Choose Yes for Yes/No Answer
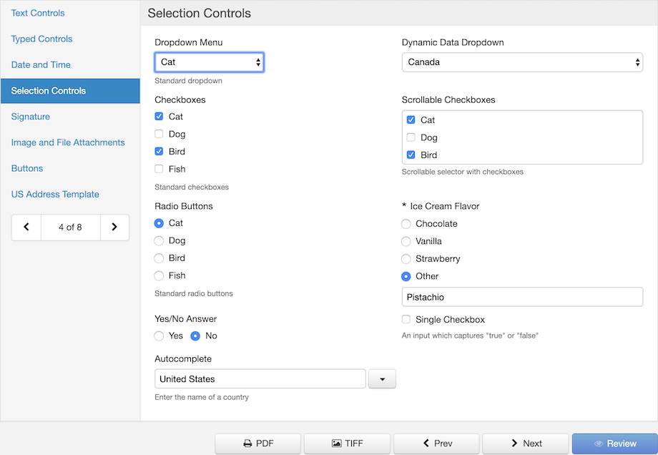The image size is (658, 455). (x=159, y=336)
